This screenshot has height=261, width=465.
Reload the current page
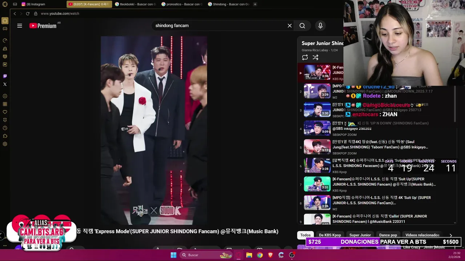(28, 13)
